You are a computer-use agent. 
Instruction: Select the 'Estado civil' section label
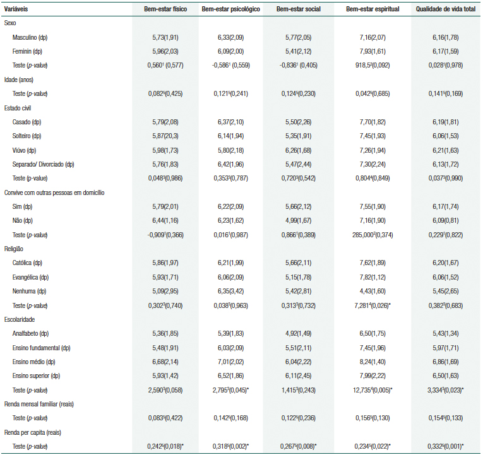click(x=19, y=108)
